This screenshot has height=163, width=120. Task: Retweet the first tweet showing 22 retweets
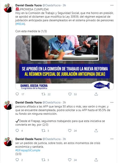pyautogui.click(x=43, y=94)
